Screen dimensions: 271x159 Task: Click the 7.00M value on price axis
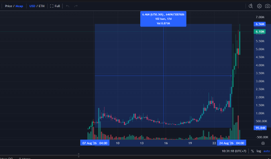click(x=260, y=17)
